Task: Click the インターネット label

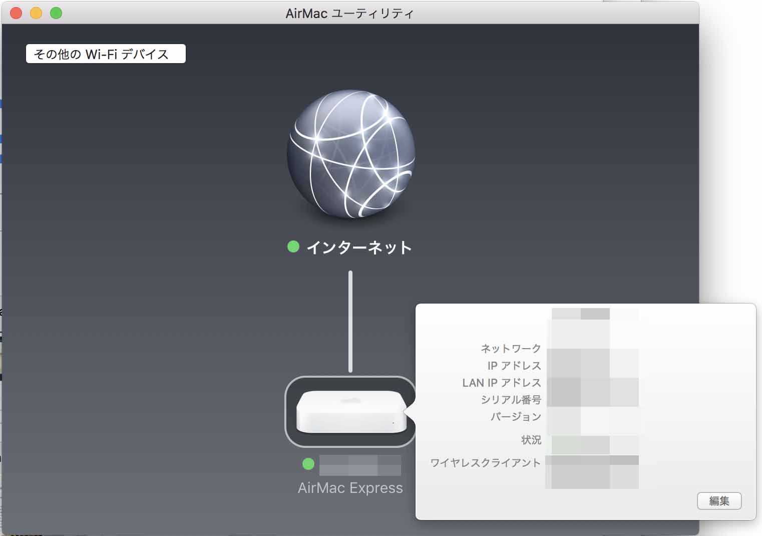Action: [359, 247]
